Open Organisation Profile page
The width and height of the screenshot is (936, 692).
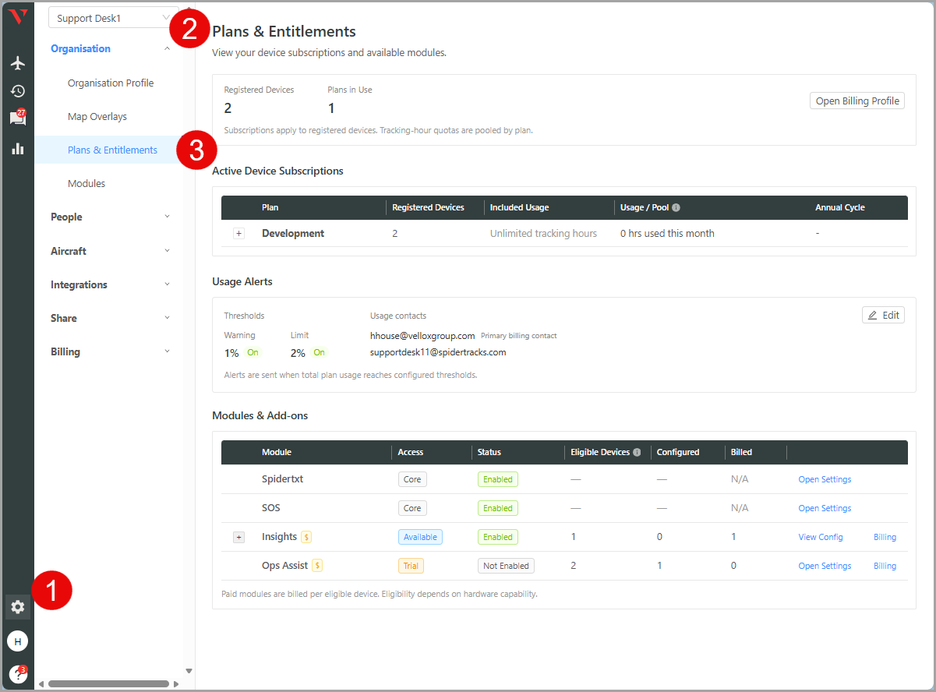pyautogui.click(x=111, y=83)
